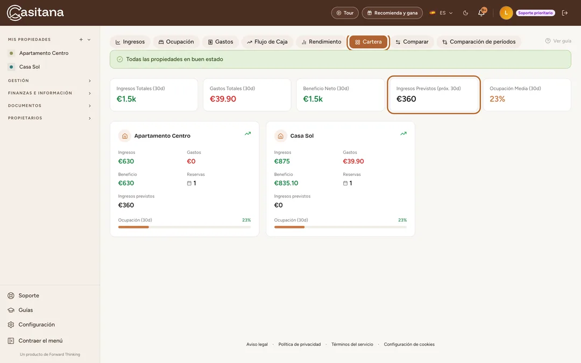Open Configuración de cookies link
581x363 pixels.
409,345
